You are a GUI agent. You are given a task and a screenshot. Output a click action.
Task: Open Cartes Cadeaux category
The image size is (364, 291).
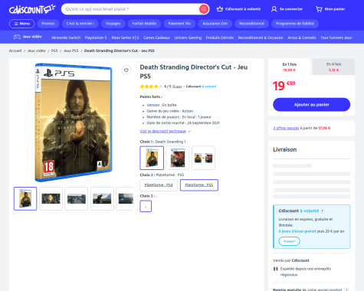click(156, 38)
